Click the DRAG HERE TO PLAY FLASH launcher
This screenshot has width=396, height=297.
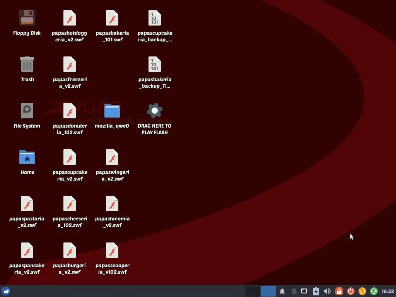(x=155, y=111)
